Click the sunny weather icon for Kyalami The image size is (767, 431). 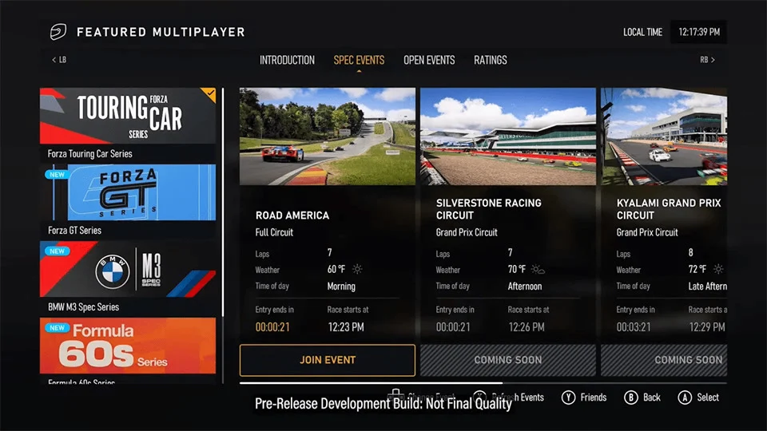tap(718, 269)
